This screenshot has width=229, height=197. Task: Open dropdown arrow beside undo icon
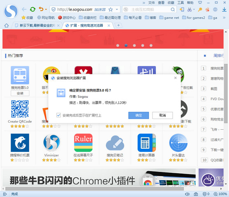pyautogui.click(x=46, y=9)
